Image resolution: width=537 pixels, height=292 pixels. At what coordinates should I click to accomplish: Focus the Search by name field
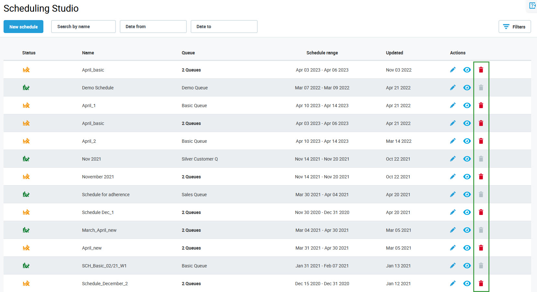coord(83,27)
